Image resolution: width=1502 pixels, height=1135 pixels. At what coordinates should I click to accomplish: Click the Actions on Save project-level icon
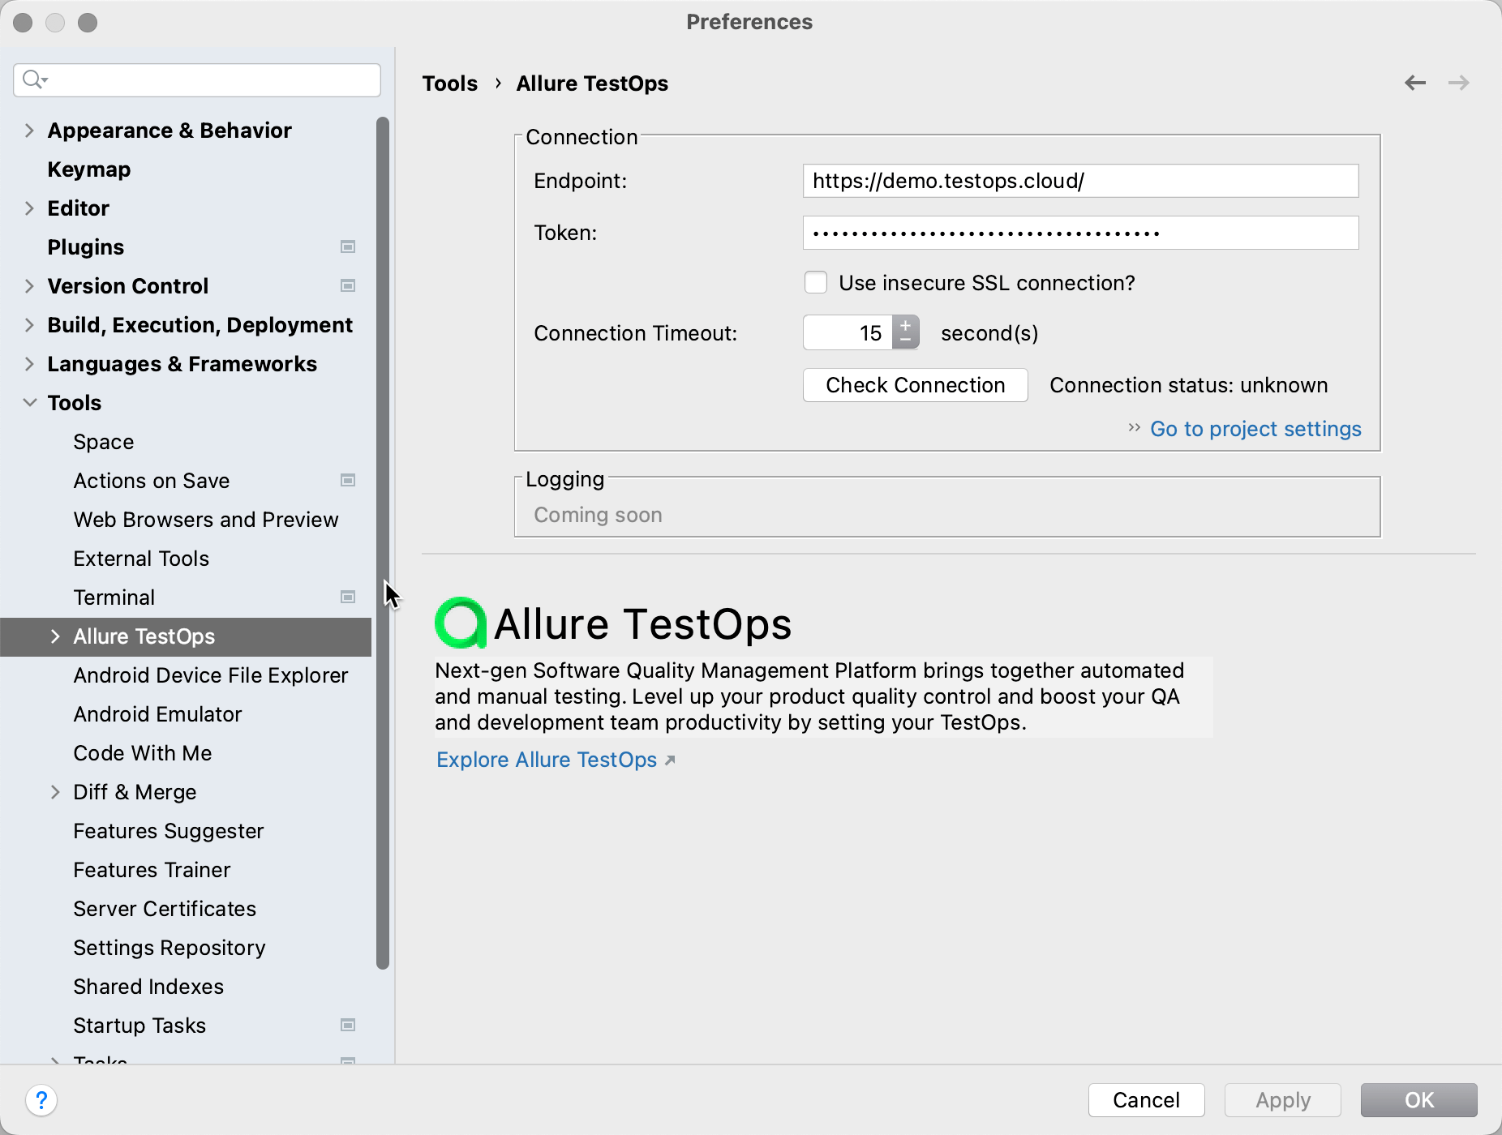[x=348, y=480]
